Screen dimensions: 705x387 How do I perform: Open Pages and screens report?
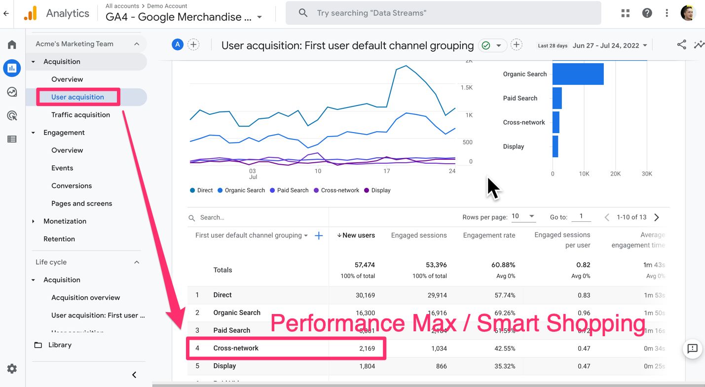81,204
